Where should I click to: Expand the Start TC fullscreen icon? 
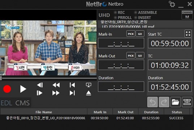pos(188,34)
